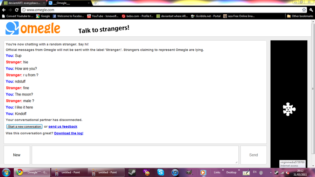315x177 pixels.
Task: Select the Omegle Chrome taskbar button
Action: click(x=32, y=172)
